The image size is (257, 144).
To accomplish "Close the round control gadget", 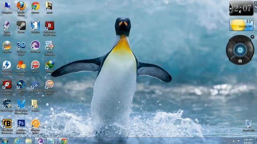I will pos(253,37).
